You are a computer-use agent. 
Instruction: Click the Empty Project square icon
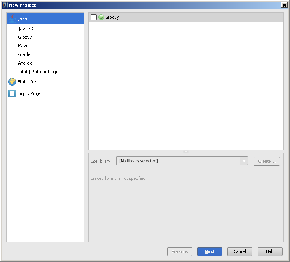click(x=12, y=93)
